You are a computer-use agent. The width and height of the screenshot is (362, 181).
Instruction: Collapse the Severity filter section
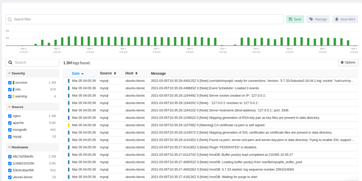click(9, 73)
